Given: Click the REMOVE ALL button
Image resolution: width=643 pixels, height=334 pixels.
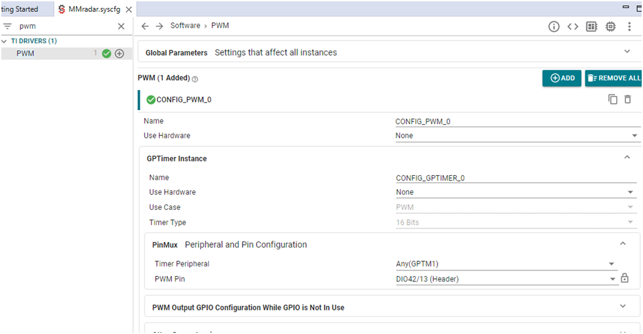Looking at the screenshot, I should tap(613, 78).
